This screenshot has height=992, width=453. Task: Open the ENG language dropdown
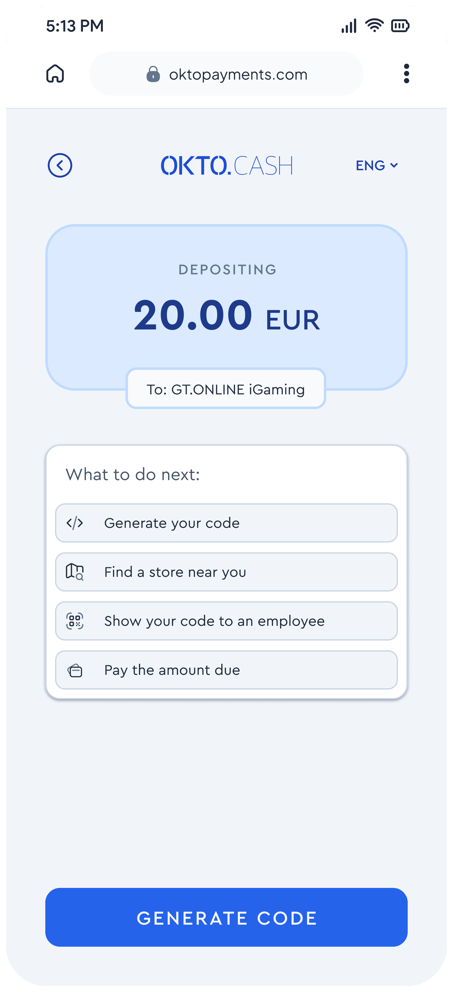click(376, 166)
